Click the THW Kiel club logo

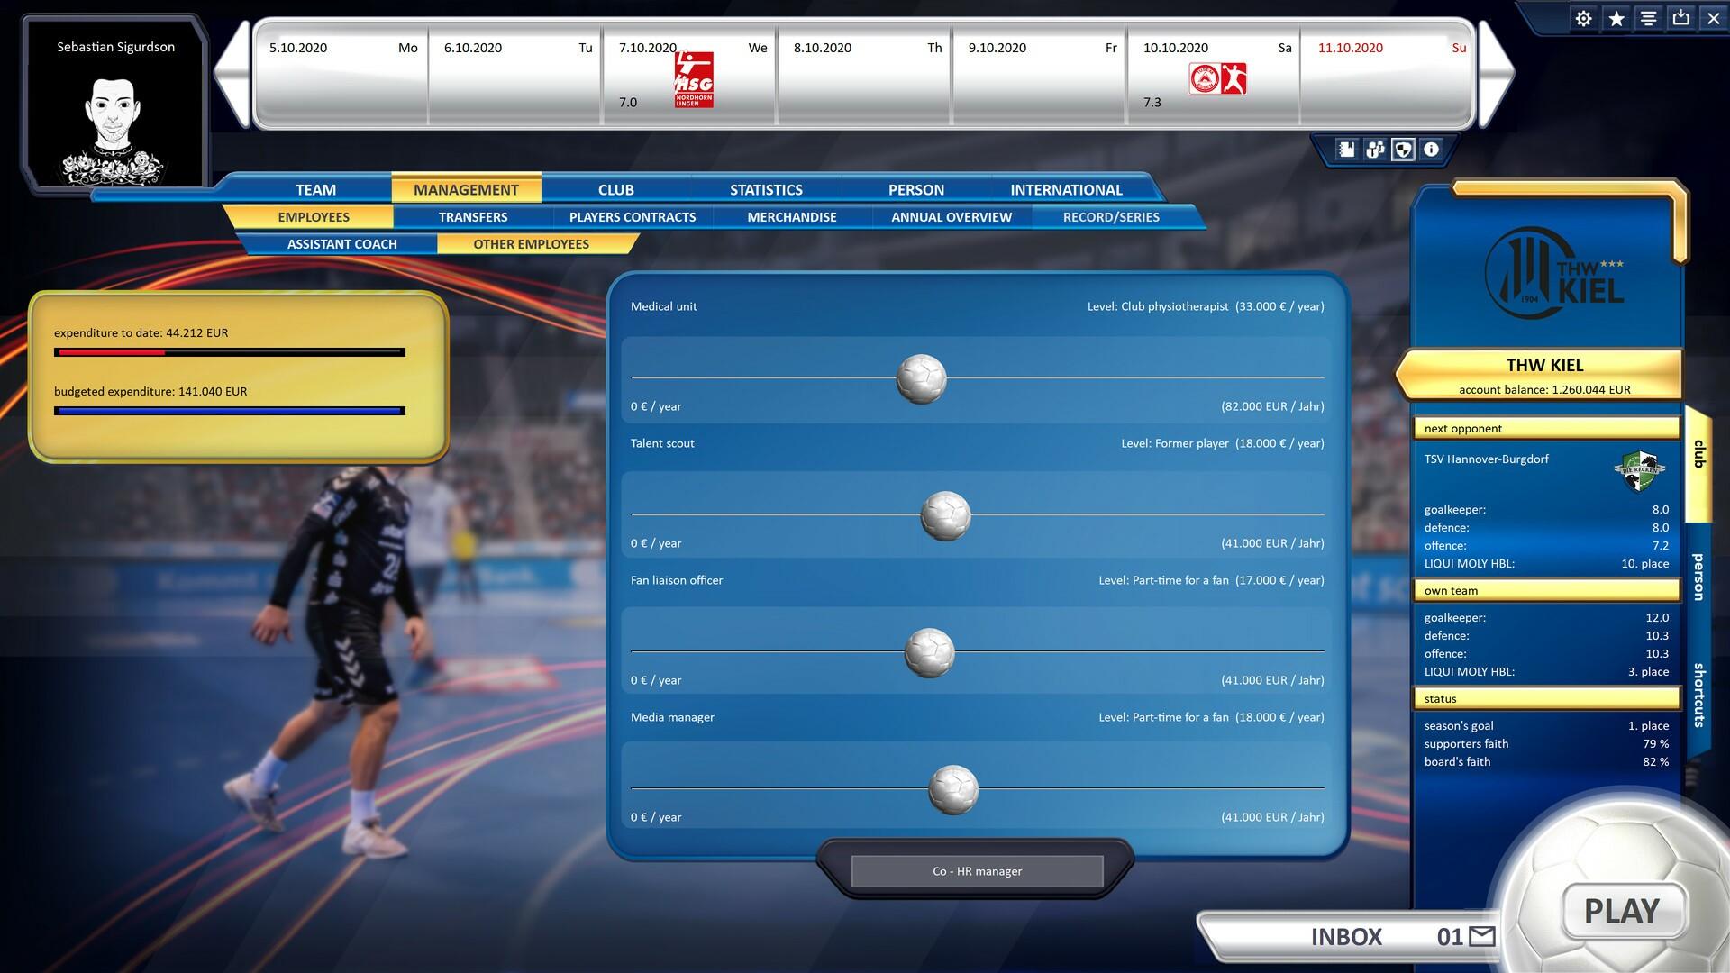[x=1553, y=274]
